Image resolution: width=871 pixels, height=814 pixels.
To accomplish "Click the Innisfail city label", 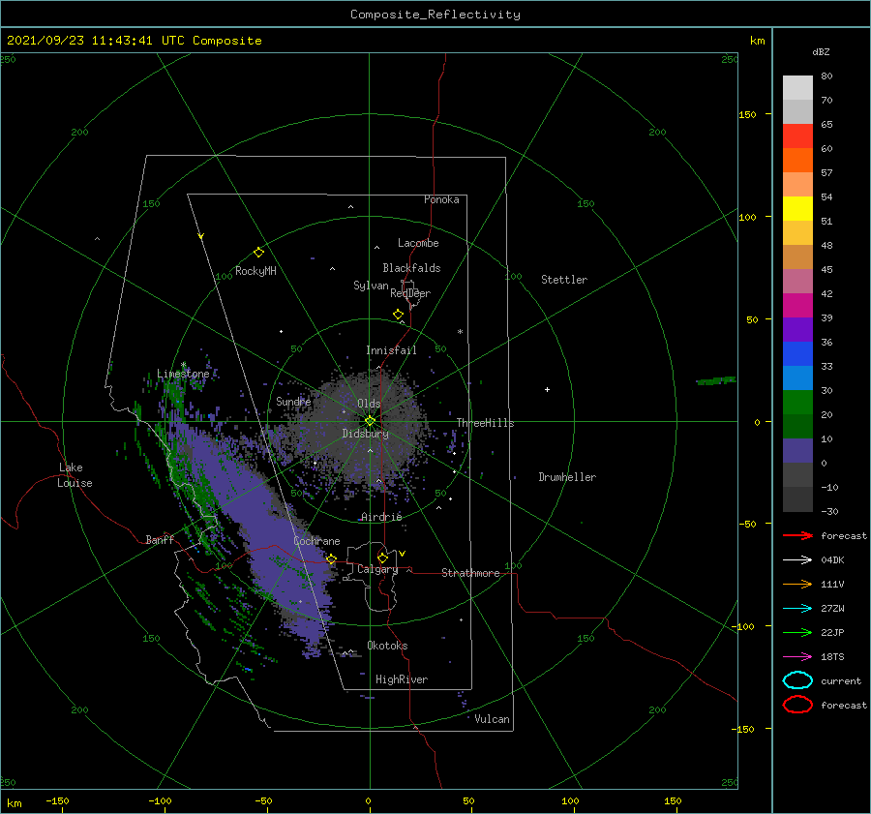I will (x=391, y=350).
